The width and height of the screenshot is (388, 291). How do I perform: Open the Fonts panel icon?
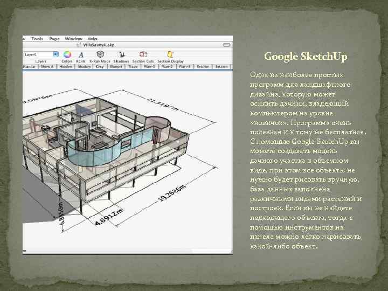tap(81, 54)
